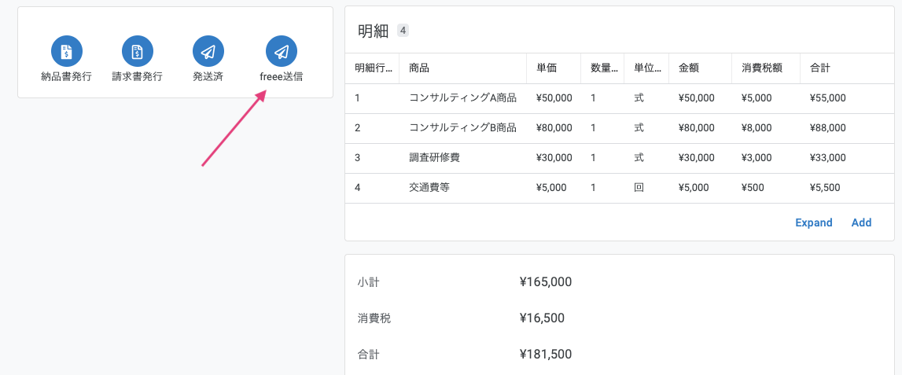Image resolution: width=902 pixels, height=375 pixels.
Task: Click the 消費税額 column header
Action: click(762, 68)
